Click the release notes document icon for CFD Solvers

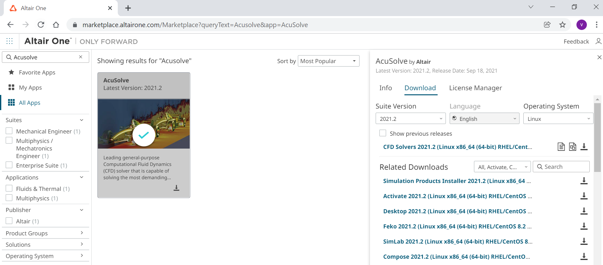tap(561, 147)
